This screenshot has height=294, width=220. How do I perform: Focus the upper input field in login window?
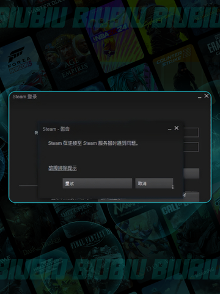(191, 133)
